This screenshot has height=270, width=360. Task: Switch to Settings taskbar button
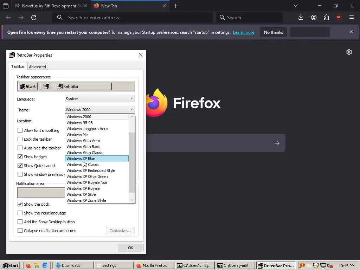coord(114,266)
